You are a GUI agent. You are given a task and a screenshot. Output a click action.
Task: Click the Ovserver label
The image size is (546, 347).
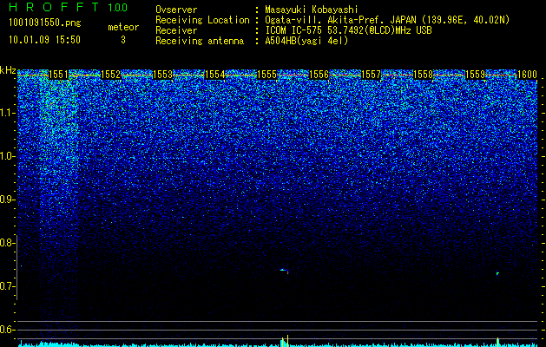[x=176, y=10]
